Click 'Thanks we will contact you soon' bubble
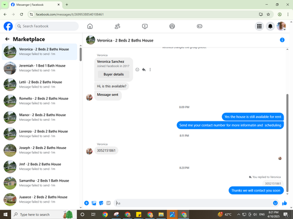This screenshot has width=293, height=219. tap(256, 190)
